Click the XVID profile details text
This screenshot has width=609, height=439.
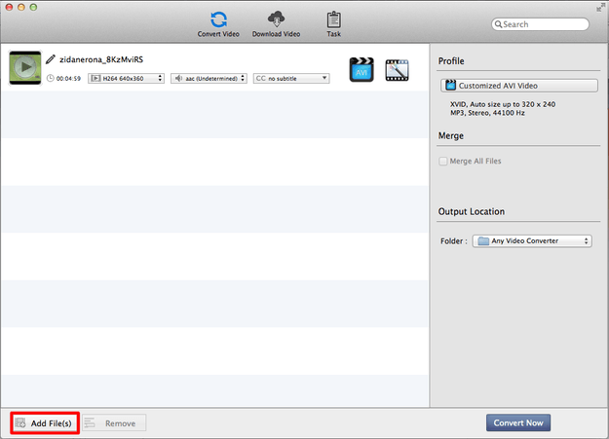click(503, 104)
